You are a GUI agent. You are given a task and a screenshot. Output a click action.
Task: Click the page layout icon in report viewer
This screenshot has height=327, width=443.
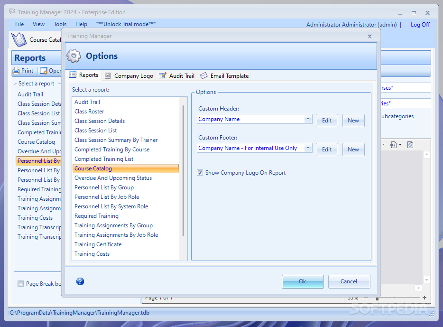[x=410, y=145]
